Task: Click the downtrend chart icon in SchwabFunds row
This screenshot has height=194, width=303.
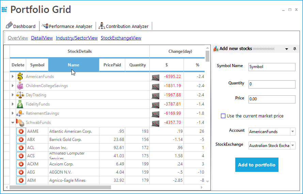Action: coord(156,123)
